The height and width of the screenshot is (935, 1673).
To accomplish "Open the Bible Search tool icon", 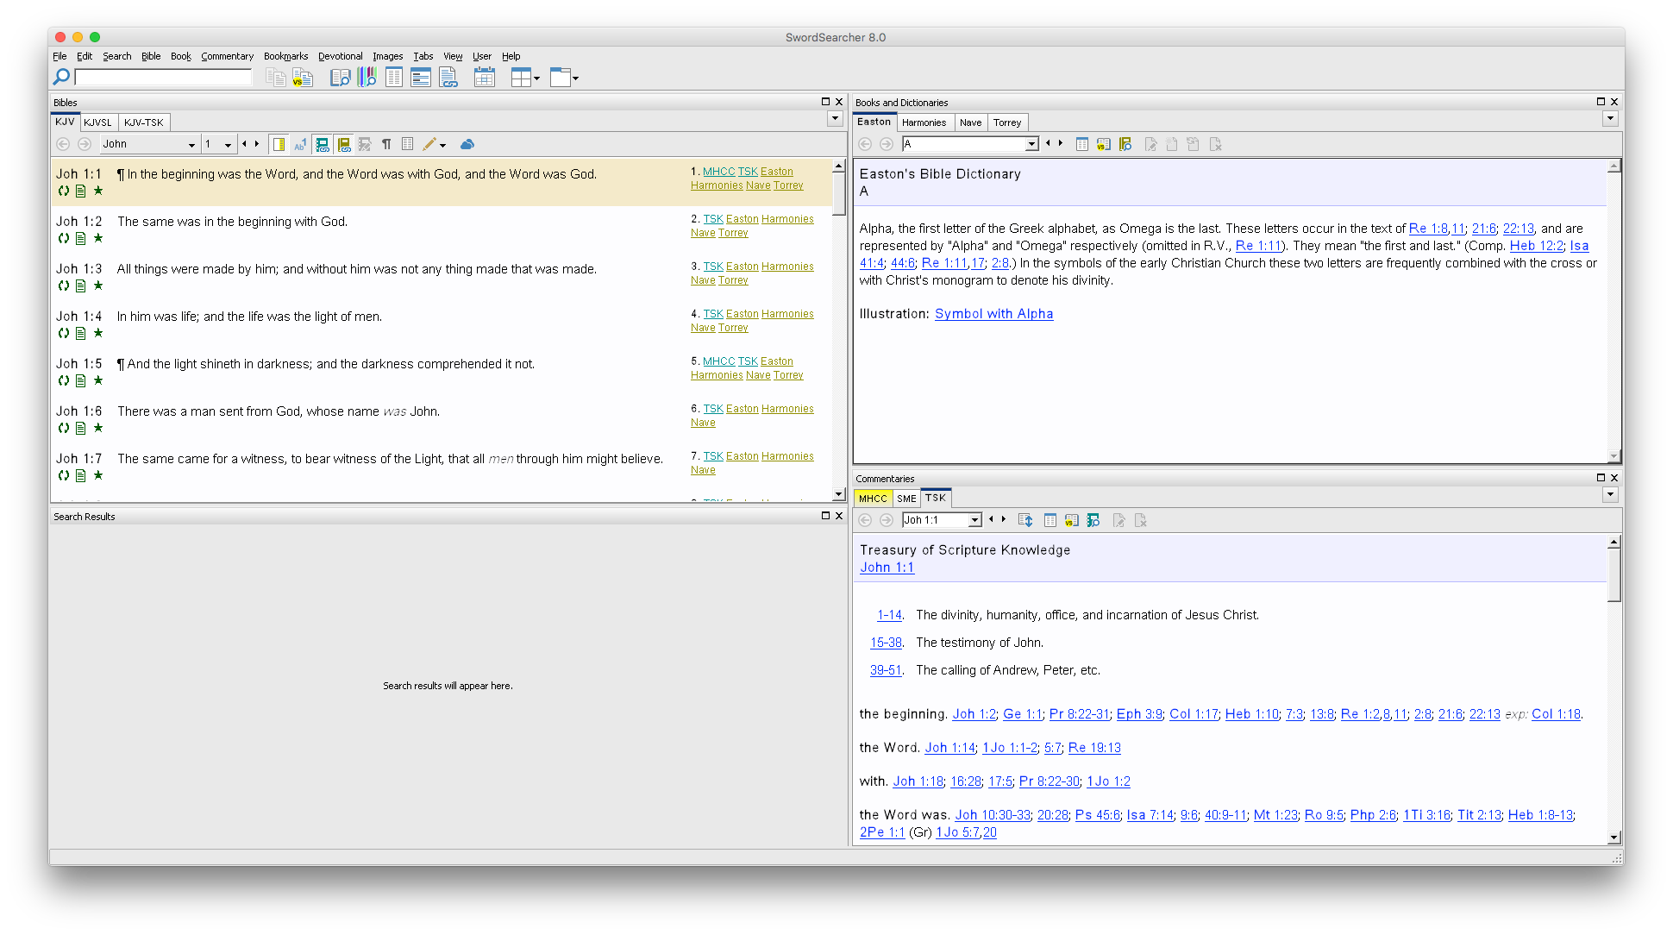I will pos(341,77).
